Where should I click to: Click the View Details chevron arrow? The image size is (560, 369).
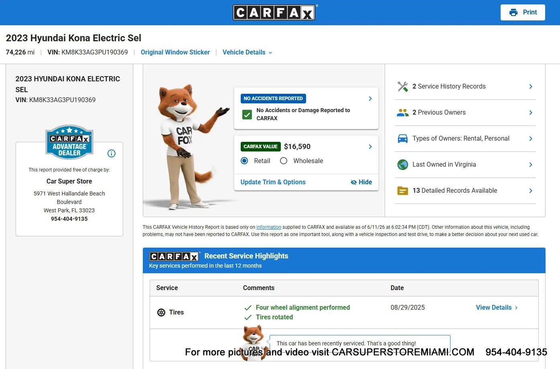point(516,308)
